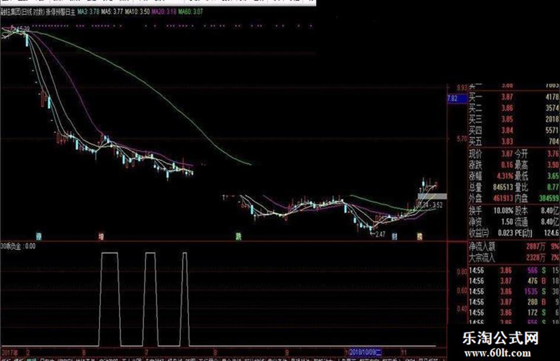Click the 最高 value 3.90
This screenshot has width=560, height=361.
click(553, 165)
